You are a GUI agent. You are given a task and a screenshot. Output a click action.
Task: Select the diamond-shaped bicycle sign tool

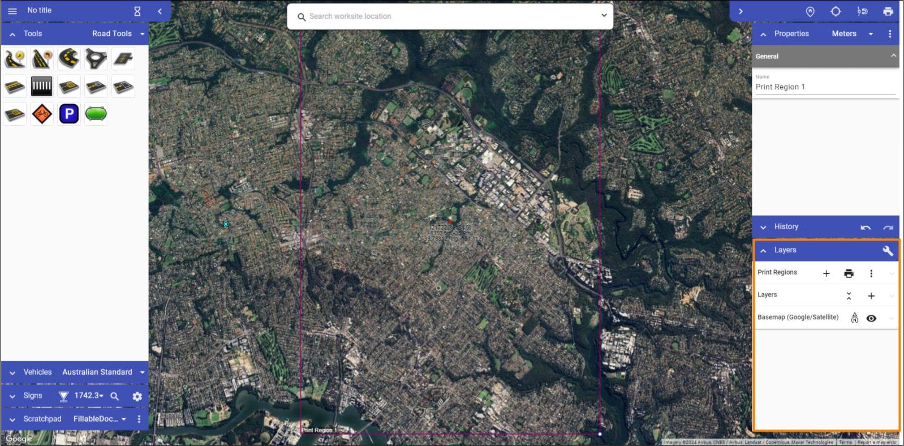(42, 114)
